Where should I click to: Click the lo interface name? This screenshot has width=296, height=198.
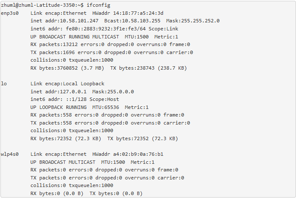(x=4, y=84)
